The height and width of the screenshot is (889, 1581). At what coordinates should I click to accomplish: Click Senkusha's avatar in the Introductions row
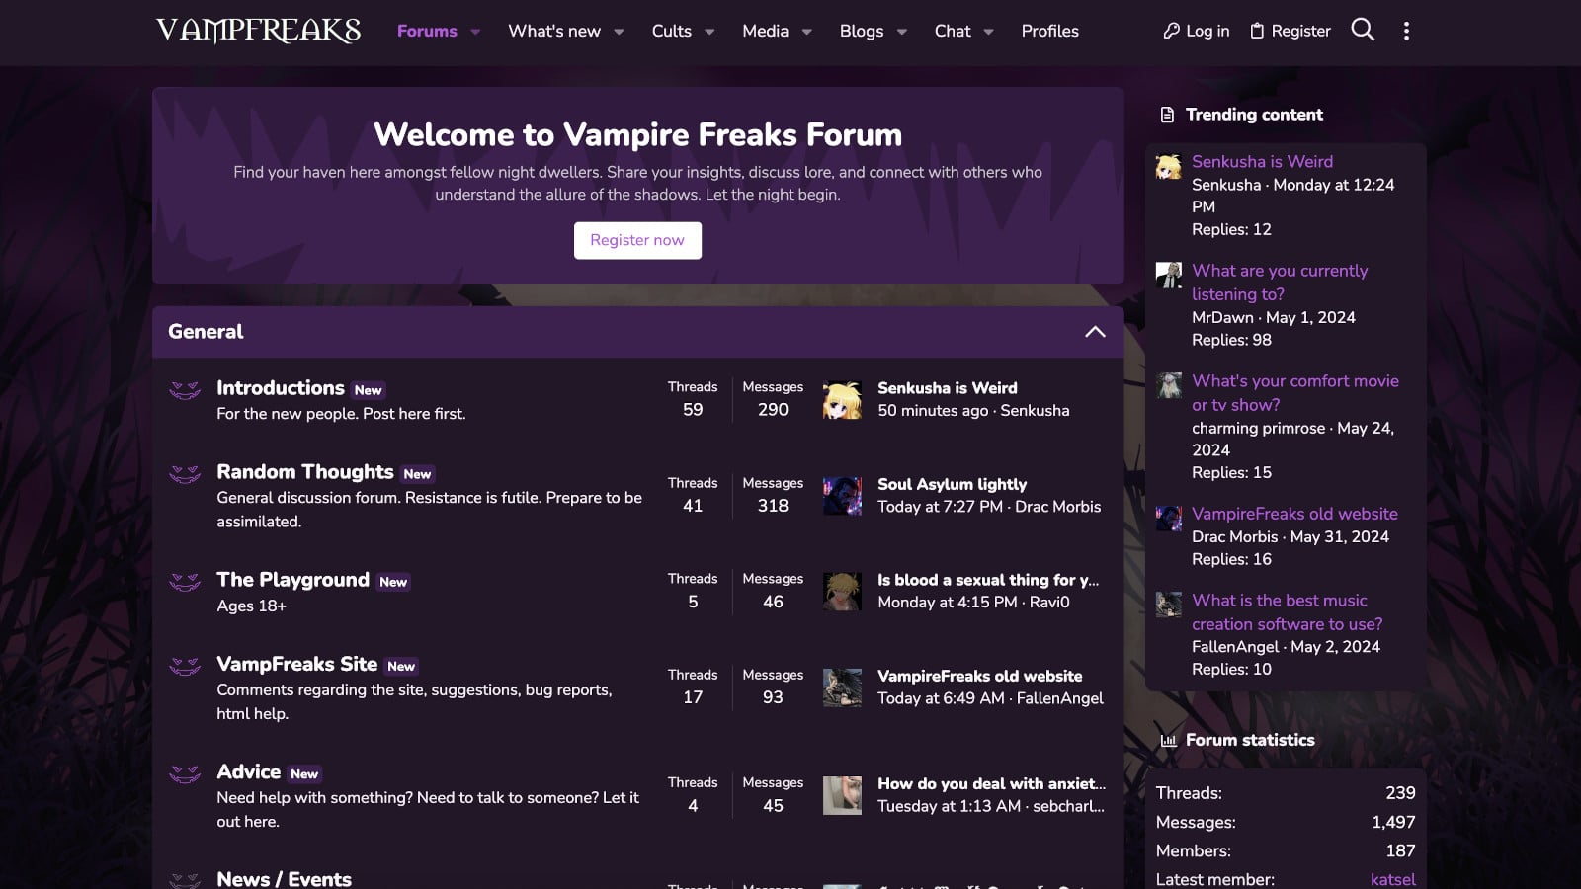click(x=842, y=399)
